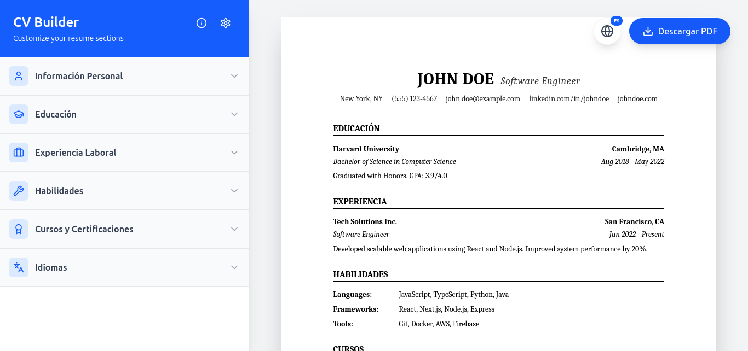Viewport: 748px width, 351px height.
Task: Open the Idiomas section label
Action: 51,267
